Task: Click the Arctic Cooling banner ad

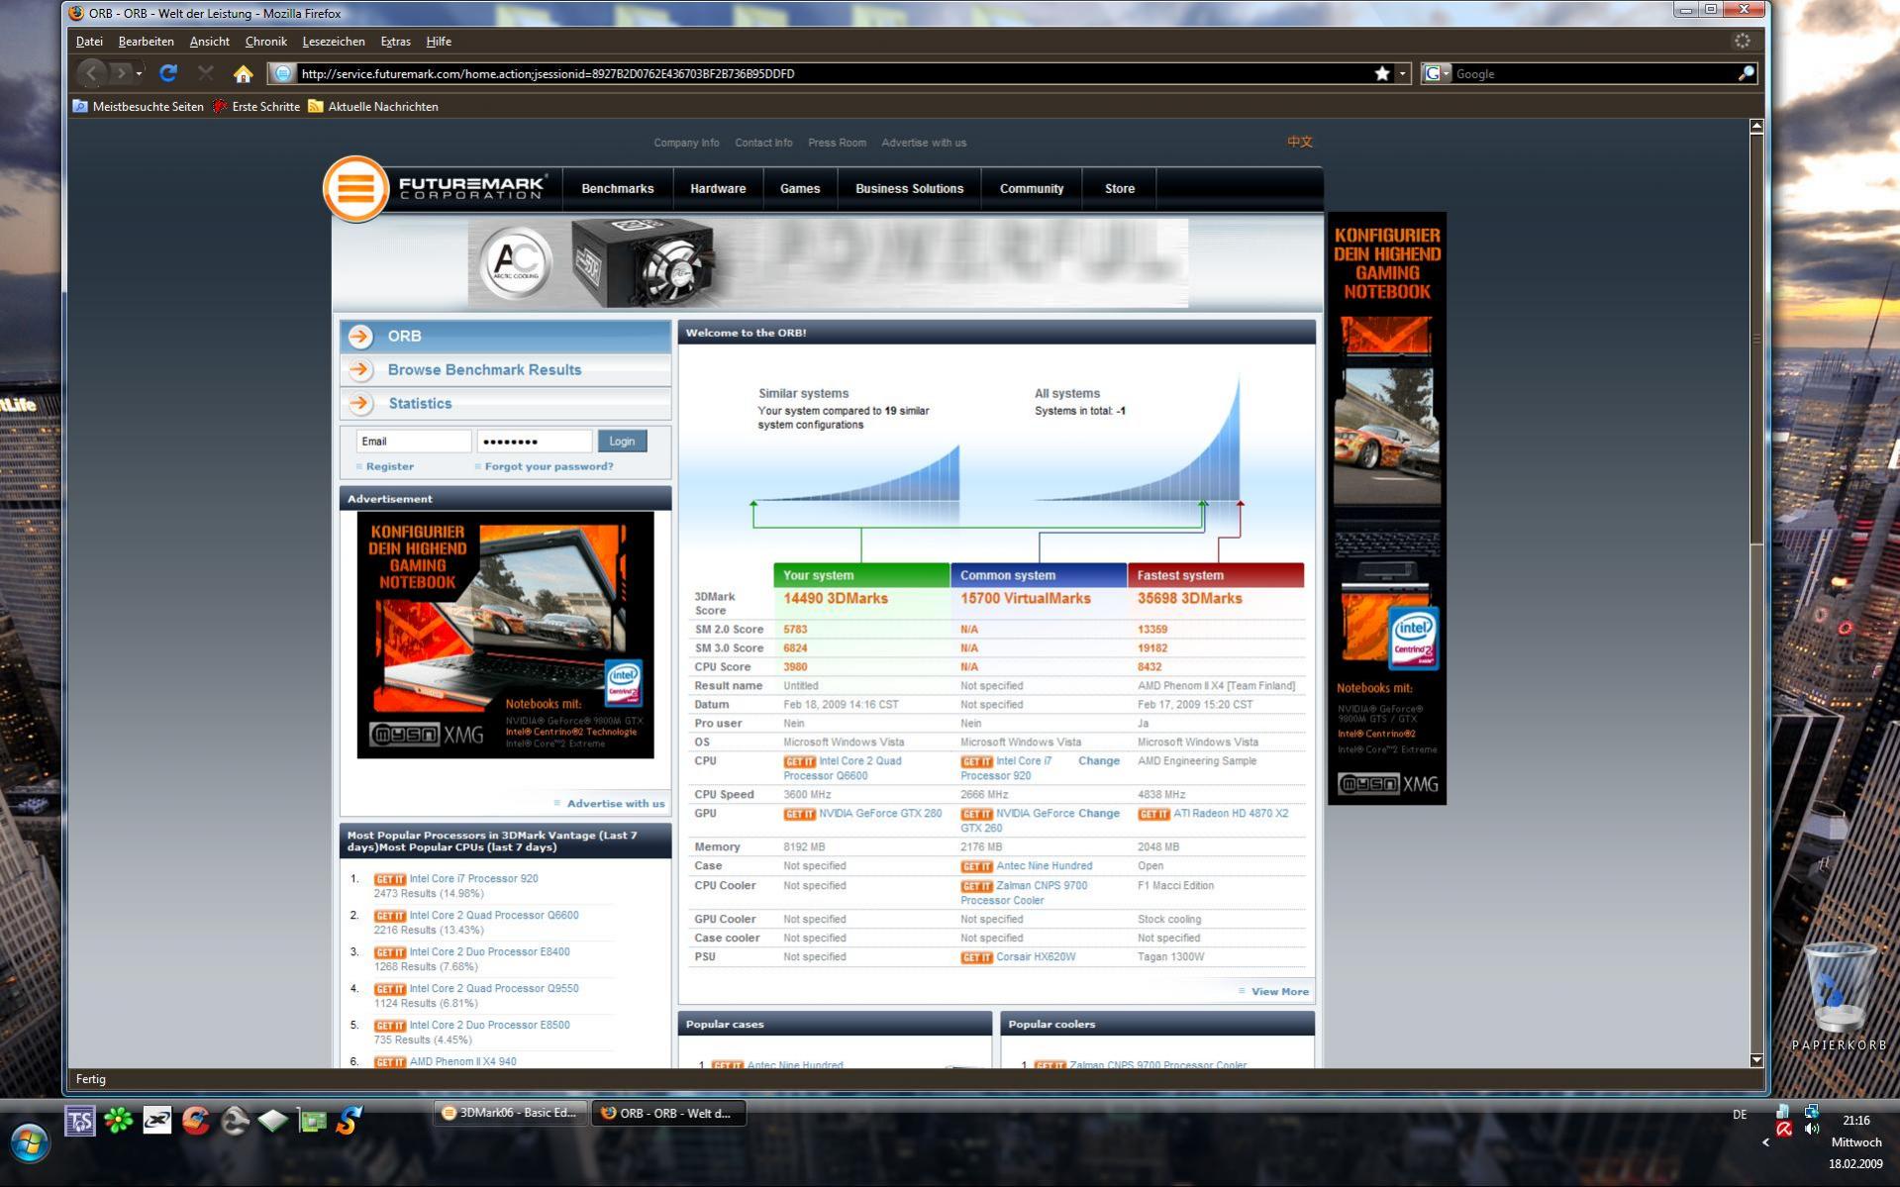Action: click(828, 263)
